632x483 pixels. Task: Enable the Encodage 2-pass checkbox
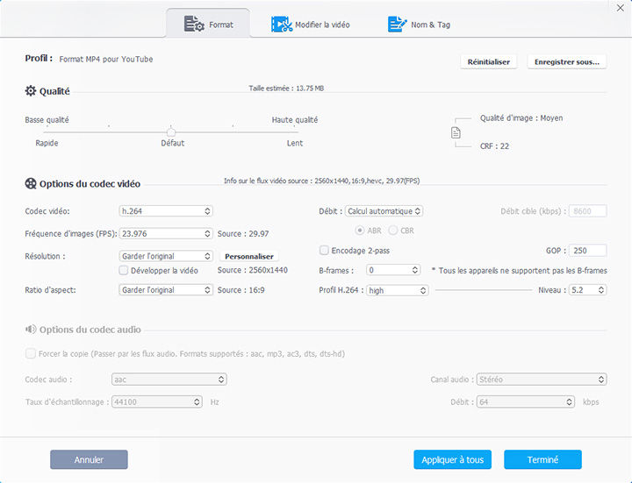[324, 250]
